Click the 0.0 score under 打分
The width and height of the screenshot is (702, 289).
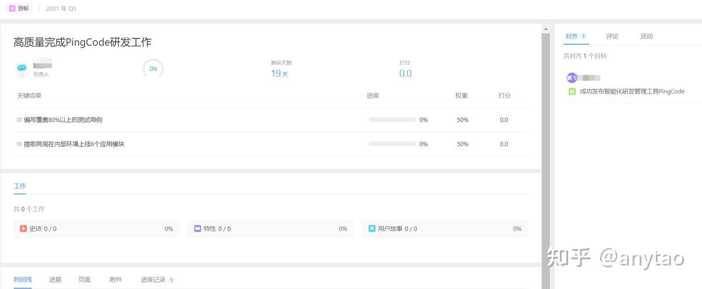405,74
